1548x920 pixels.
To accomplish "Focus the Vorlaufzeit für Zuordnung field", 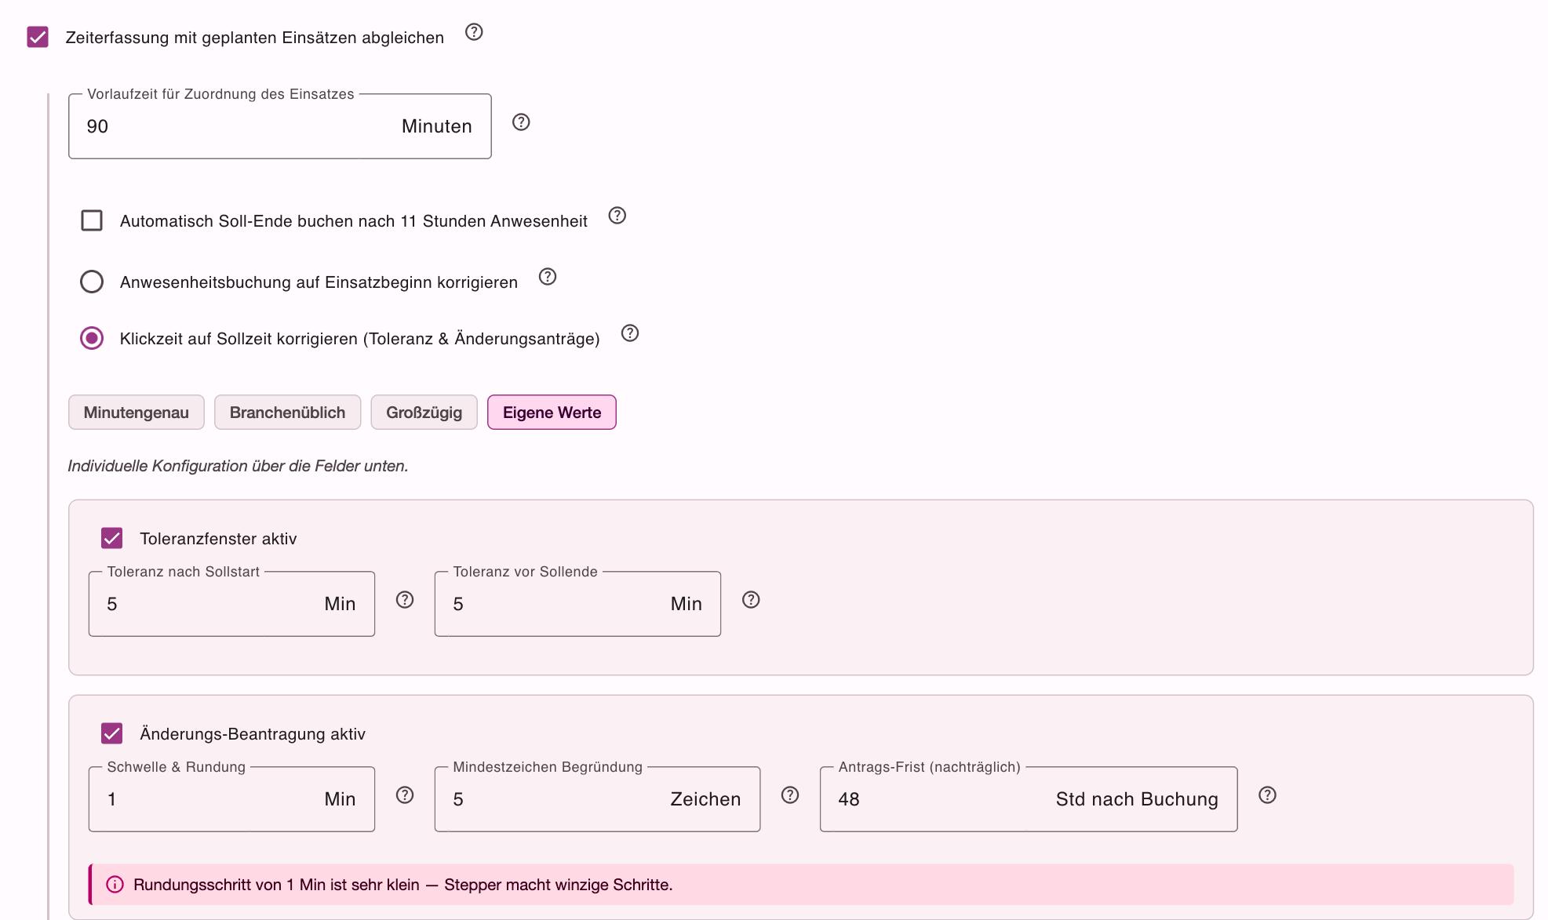I will pyautogui.click(x=280, y=126).
